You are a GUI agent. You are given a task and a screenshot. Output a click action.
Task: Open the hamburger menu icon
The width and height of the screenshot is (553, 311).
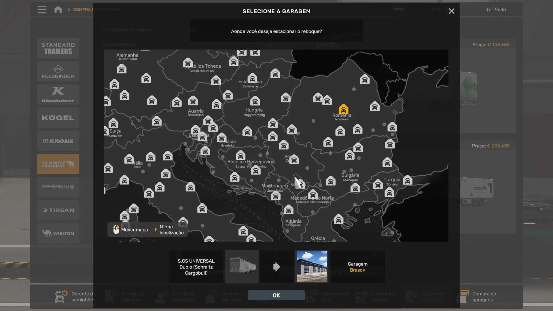tap(42, 10)
